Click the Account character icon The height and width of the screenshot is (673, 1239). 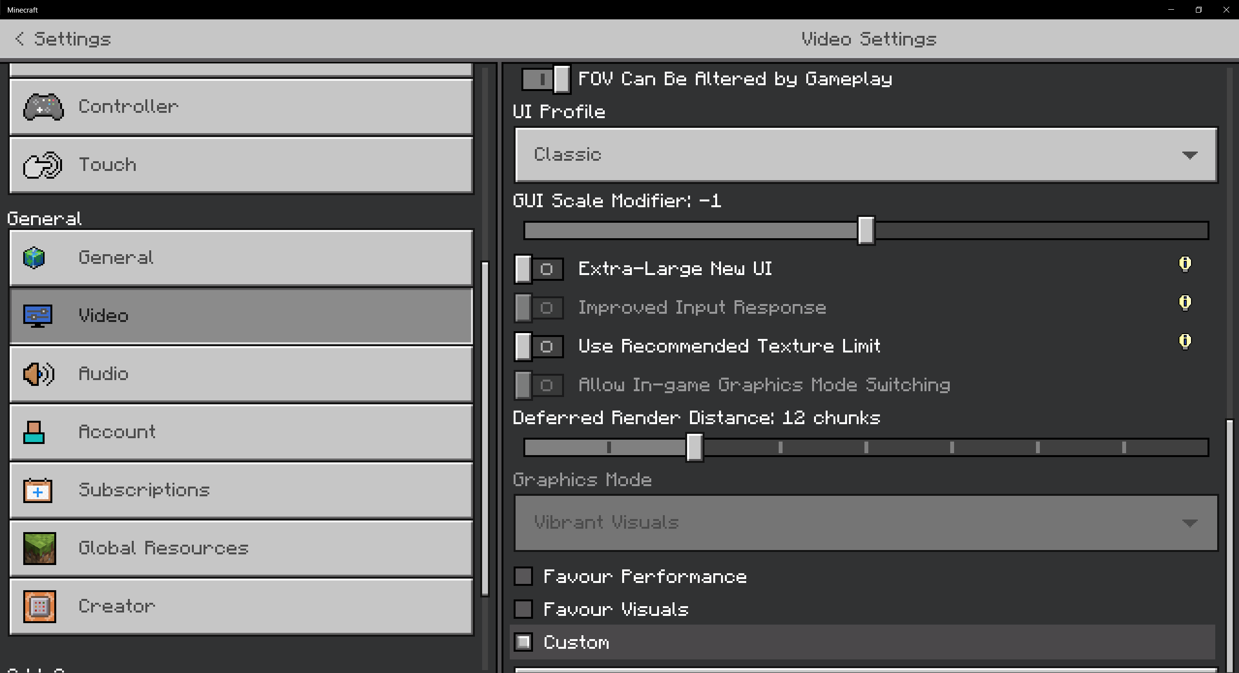pyautogui.click(x=34, y=432)
